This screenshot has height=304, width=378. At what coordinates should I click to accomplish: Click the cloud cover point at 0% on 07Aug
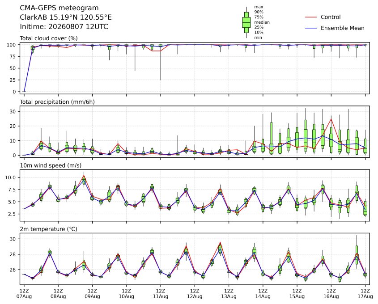(x=24, y=92)
